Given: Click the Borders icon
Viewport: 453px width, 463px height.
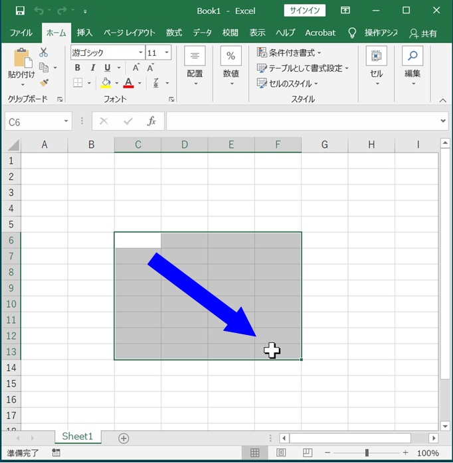Looking at the screenshot, I should point(78,83).
